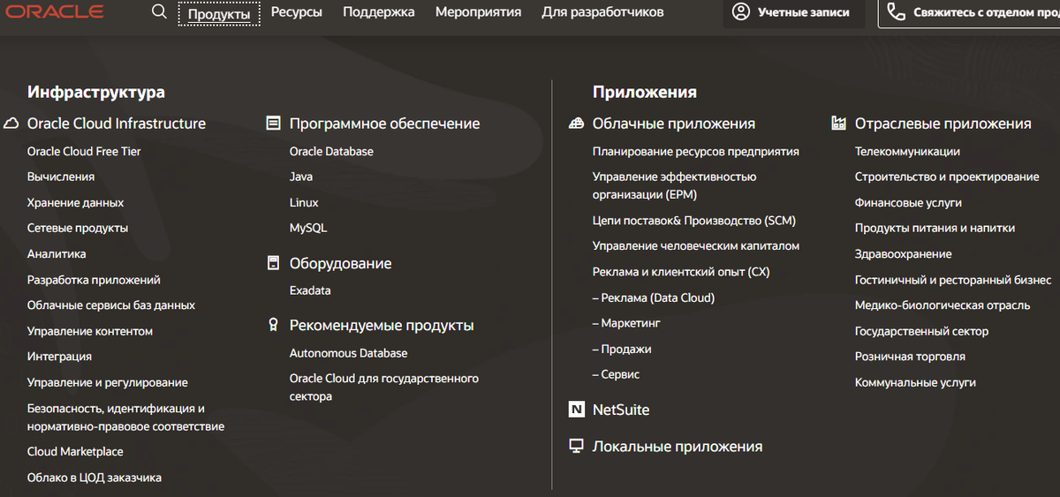Open the Интеграция link
This screenshot has height=497, width=1060.
coord(59,357)
